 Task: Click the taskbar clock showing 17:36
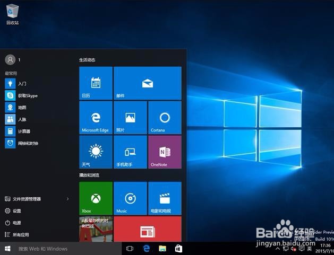point(324,249)
